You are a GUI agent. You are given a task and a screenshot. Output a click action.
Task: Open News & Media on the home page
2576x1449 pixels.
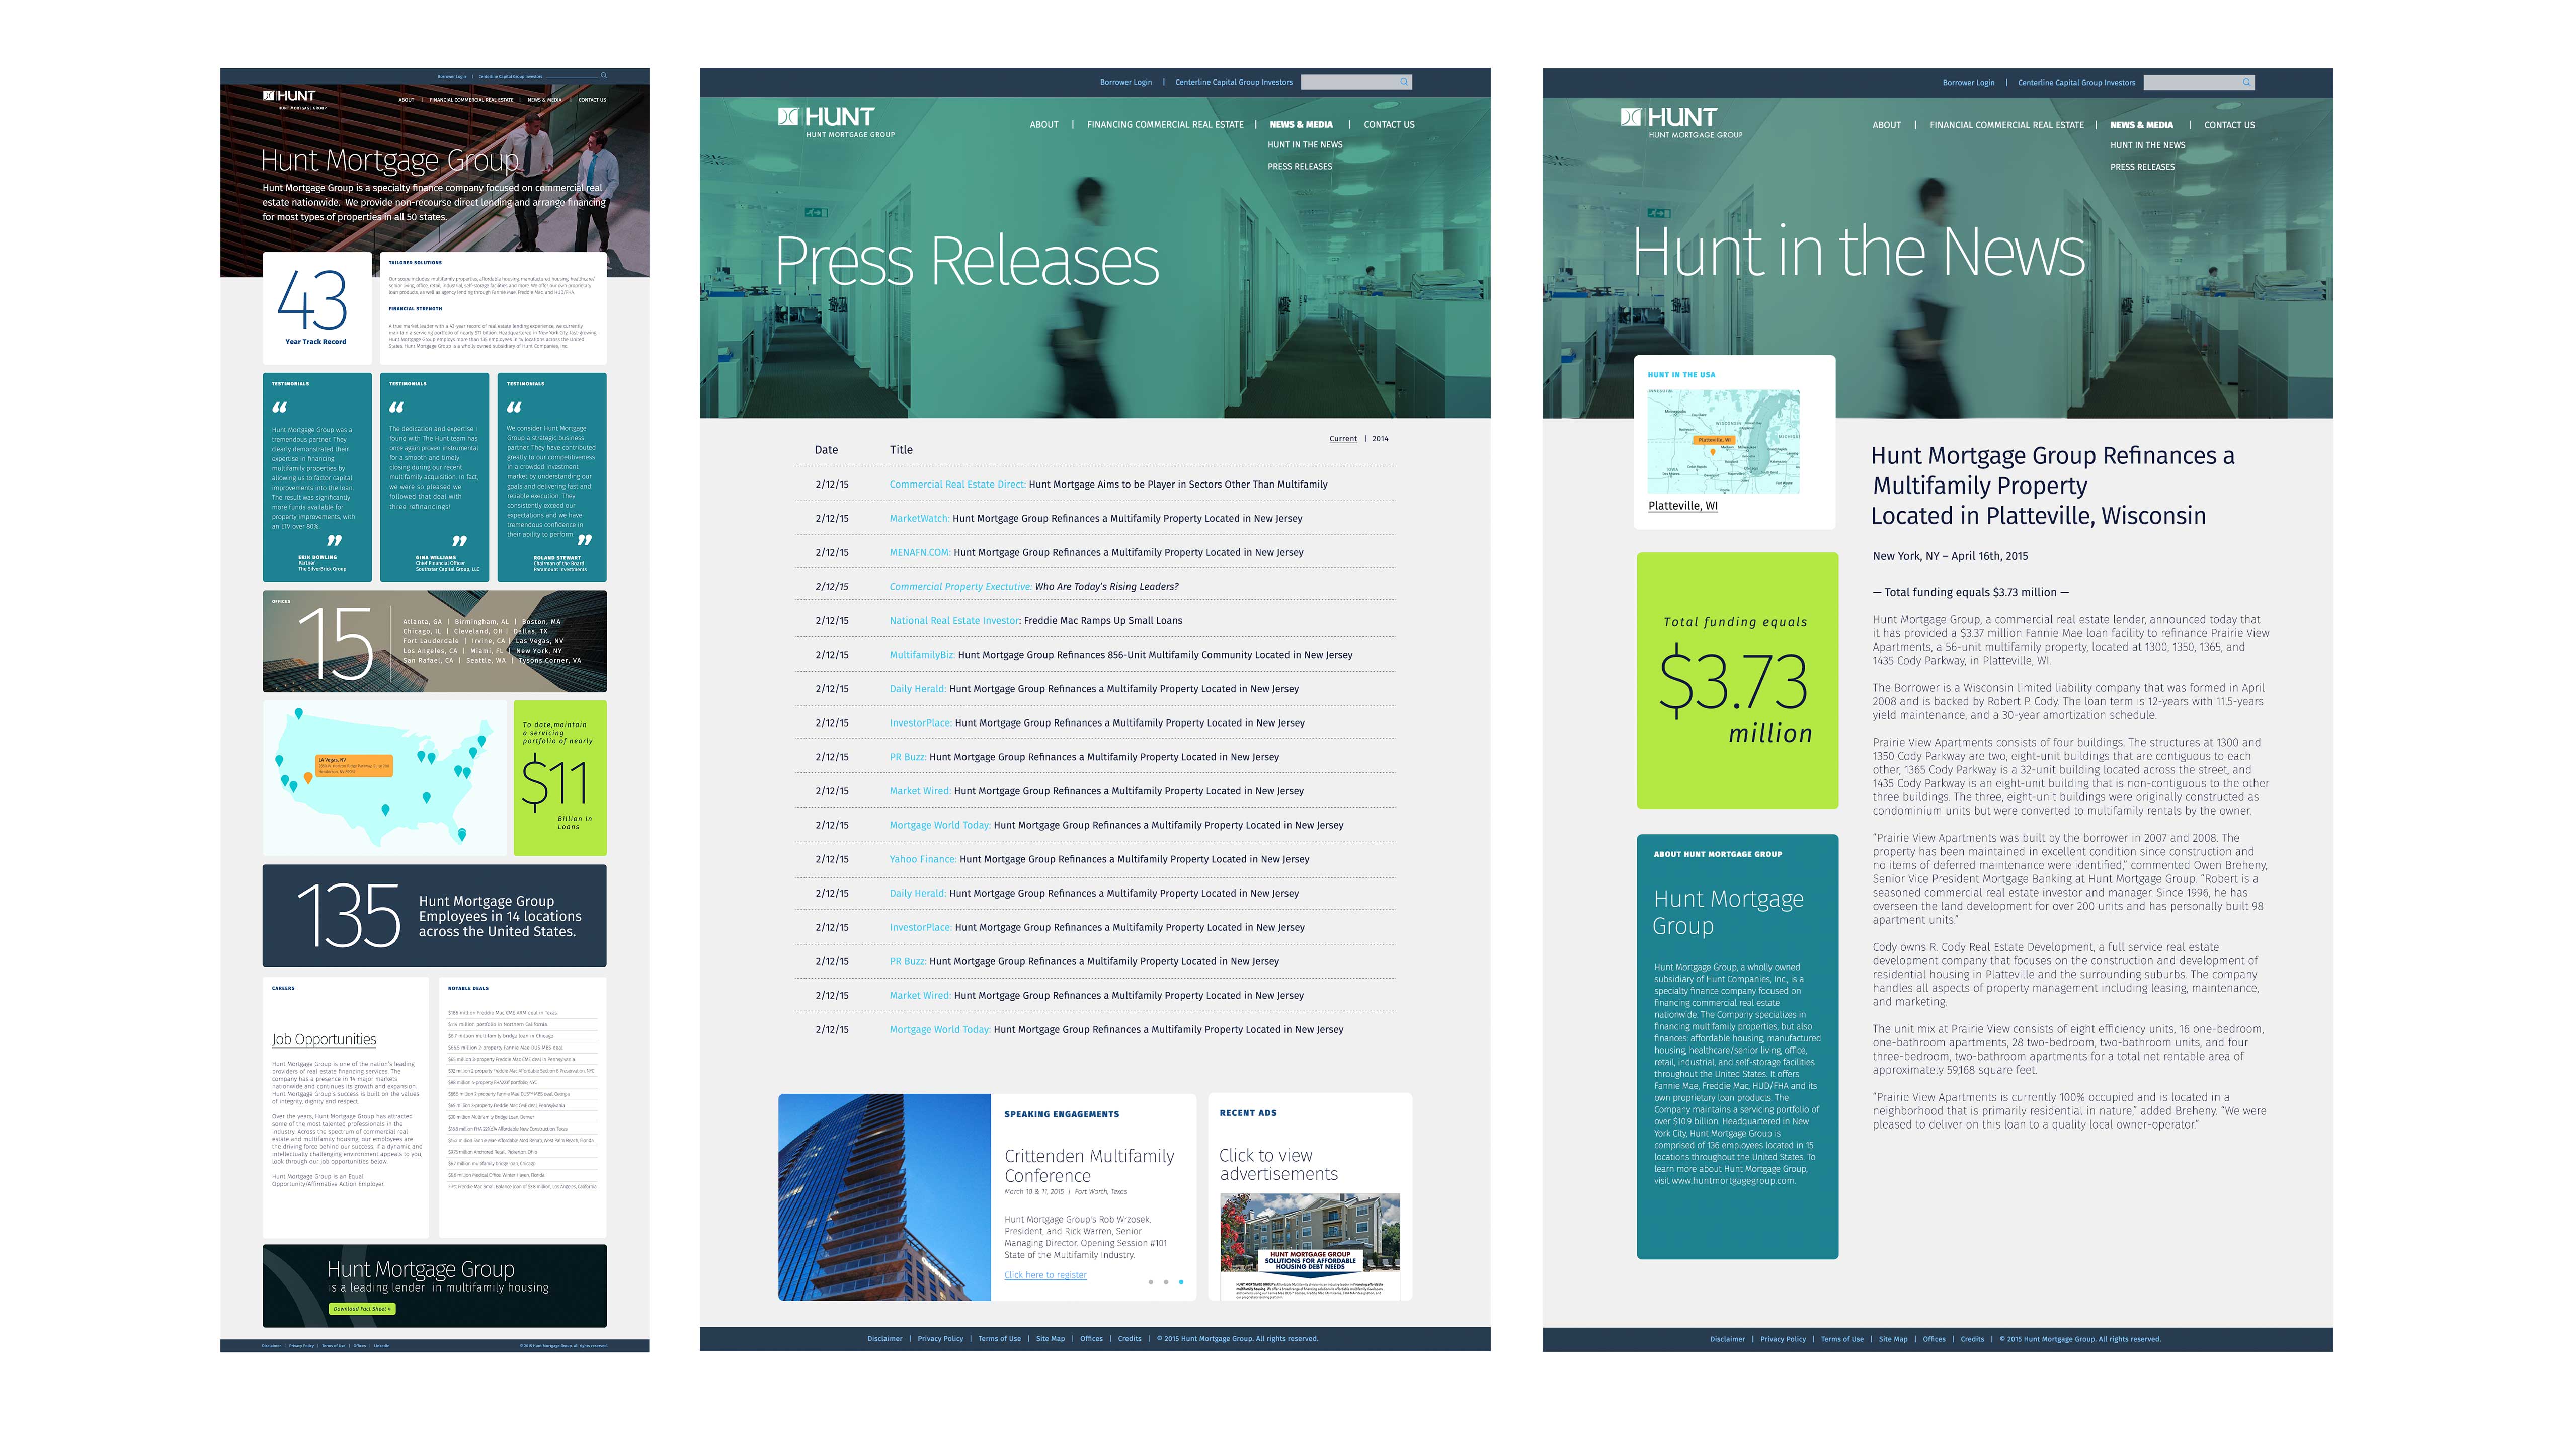point(545,100)
